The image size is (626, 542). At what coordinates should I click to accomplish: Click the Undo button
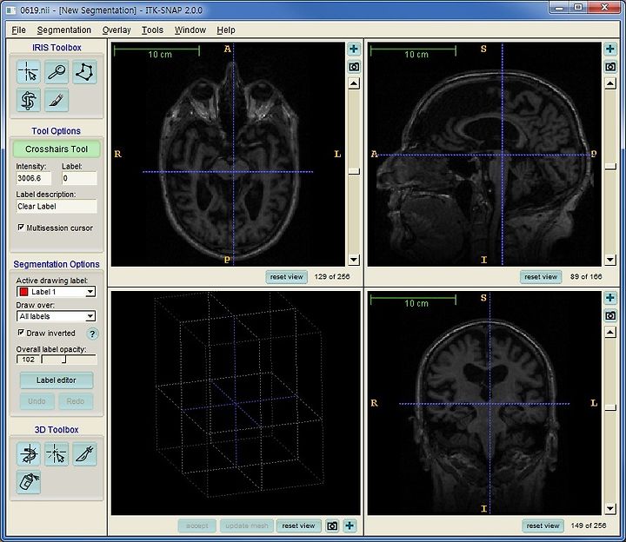tap(37, 400)
